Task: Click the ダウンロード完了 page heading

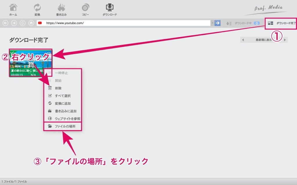Action: 29,40
